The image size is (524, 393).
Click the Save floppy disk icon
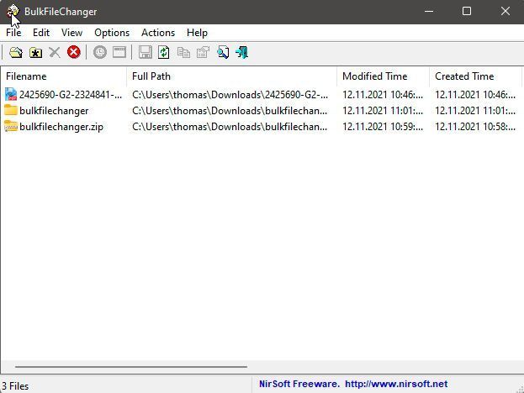(x=145, y=52)
